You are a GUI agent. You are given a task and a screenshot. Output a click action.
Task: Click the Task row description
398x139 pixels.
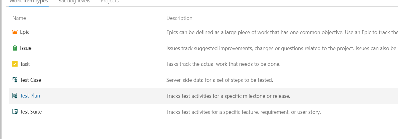click(x=223, y=64)
